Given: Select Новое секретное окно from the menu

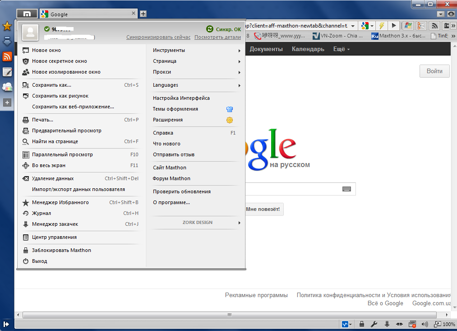Looking at the screenshot, I should pyautogui.click(x=60, y=61).
